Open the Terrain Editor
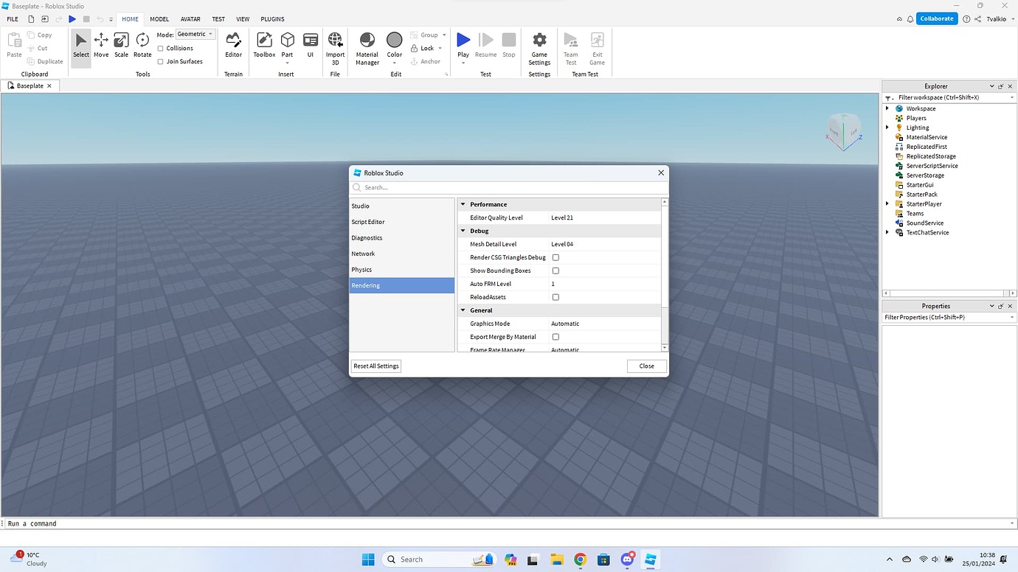 233,46
